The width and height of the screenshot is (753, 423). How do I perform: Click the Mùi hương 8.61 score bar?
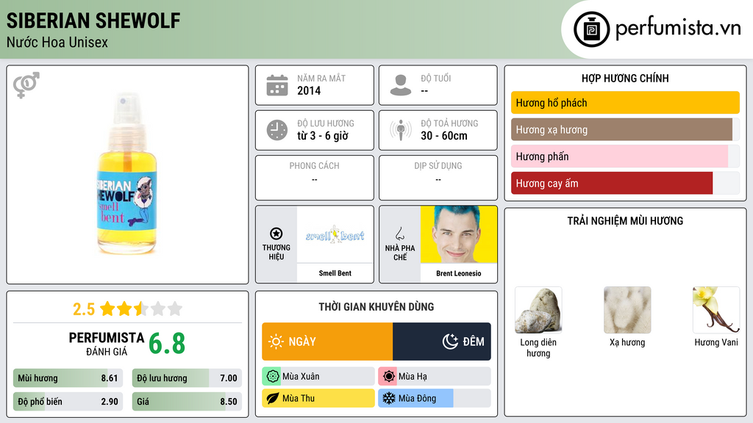pos(68,378)
